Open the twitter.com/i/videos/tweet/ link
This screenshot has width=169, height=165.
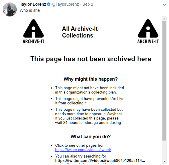tap(83, 150)
